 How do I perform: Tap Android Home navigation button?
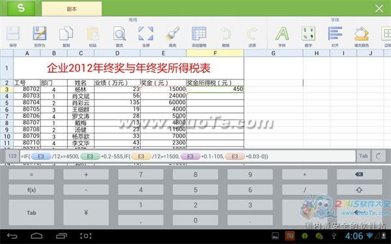tap(36, 236)
